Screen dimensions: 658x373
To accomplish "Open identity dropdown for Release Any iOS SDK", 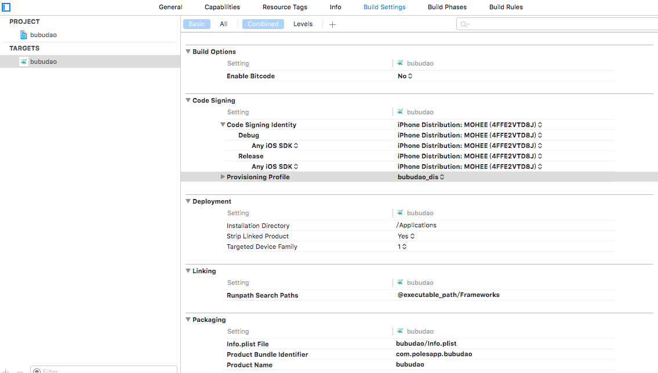I will [470, 166].
